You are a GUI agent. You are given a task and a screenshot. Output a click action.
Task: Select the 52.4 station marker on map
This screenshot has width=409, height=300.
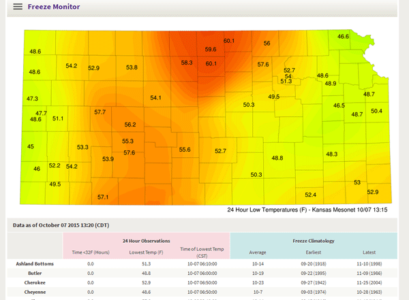pos(310,195)
